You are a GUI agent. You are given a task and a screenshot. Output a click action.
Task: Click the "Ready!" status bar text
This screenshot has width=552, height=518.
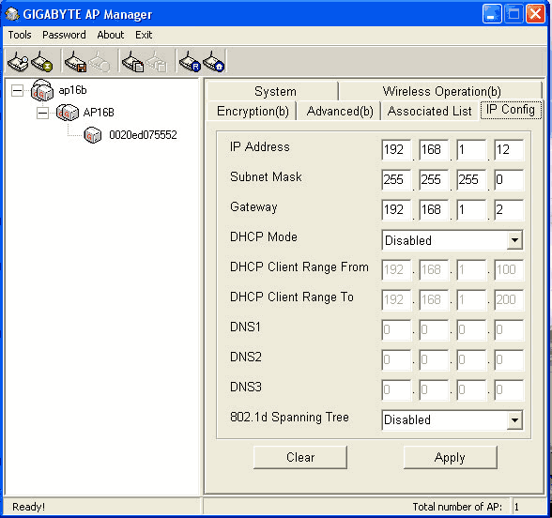(x=28, y=507)
